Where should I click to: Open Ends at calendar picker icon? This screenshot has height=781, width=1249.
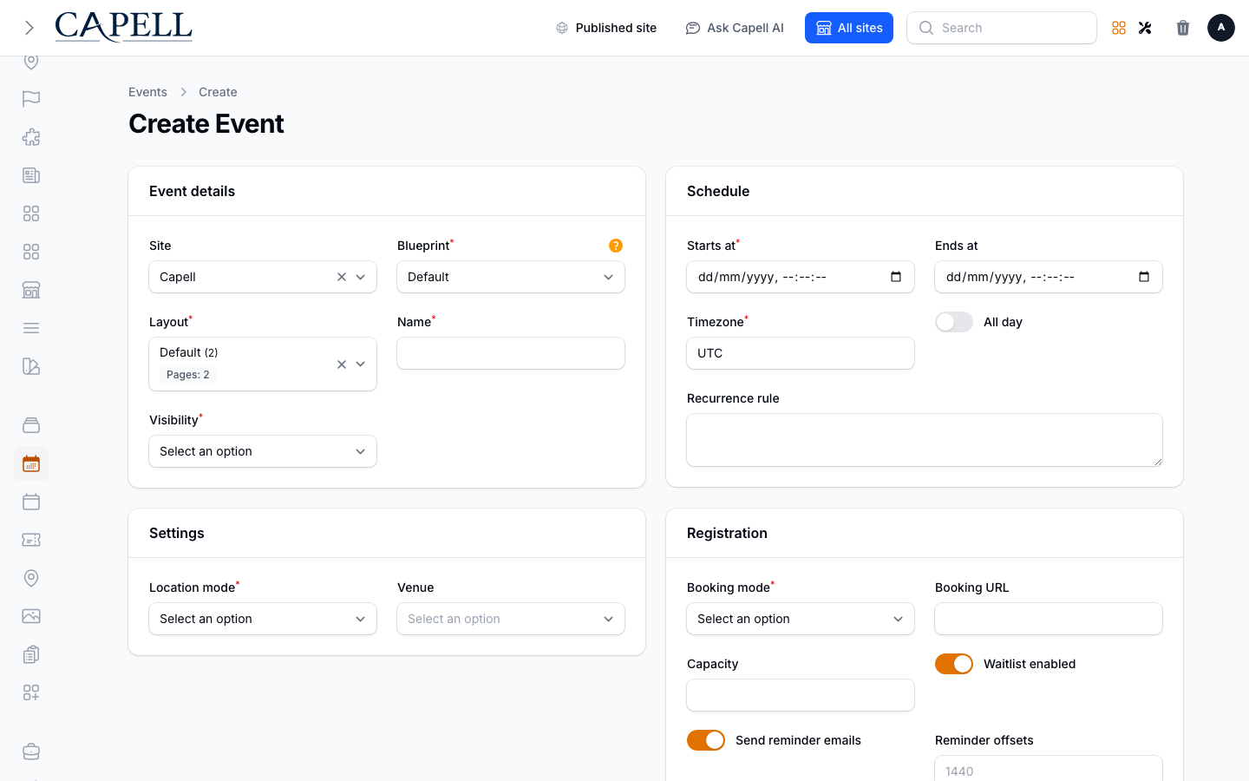pyautogui.click(x=1144, y=277)
